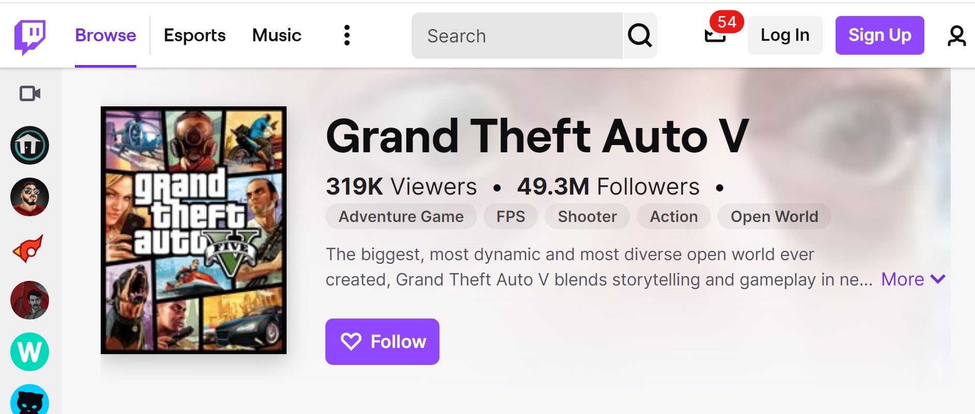
Task: Click the video camera icon in sidebar
Action: tap(29, 94)
